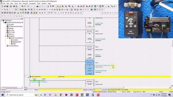Viewport: 173px width, 97px height.
Task: Select Error log in project tree
Action: coord(11,30)
